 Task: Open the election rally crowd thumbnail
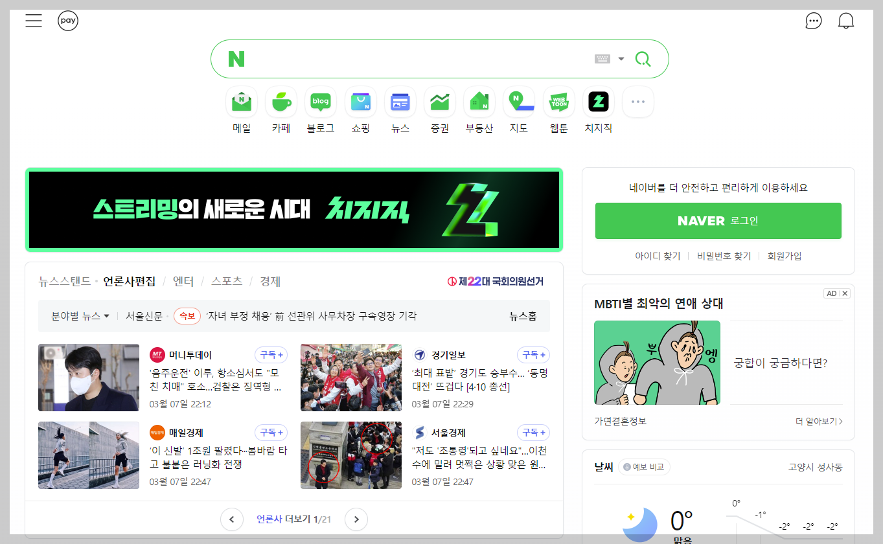coord(351,378)
